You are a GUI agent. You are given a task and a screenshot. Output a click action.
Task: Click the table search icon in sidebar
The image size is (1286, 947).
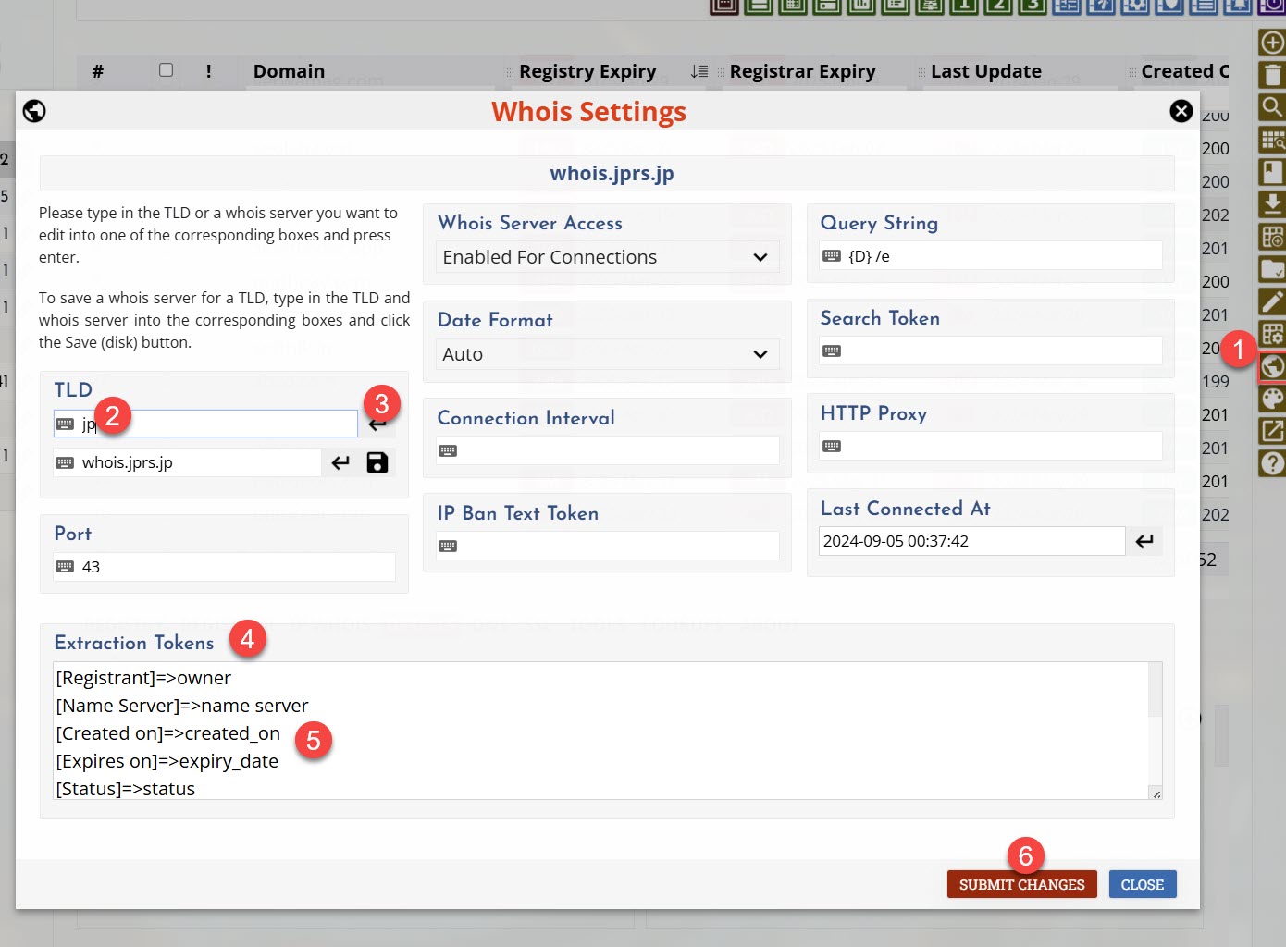[x=1272, y=140]
